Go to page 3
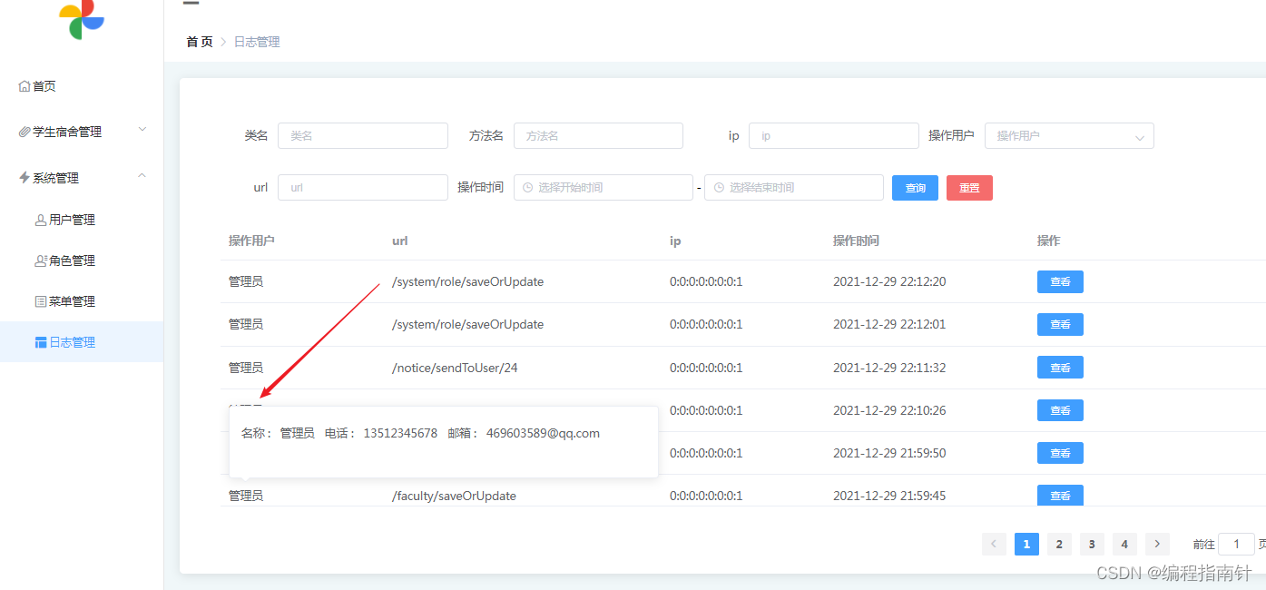The height and width of the screenshot is (590, 1266). coord(1092,544)
